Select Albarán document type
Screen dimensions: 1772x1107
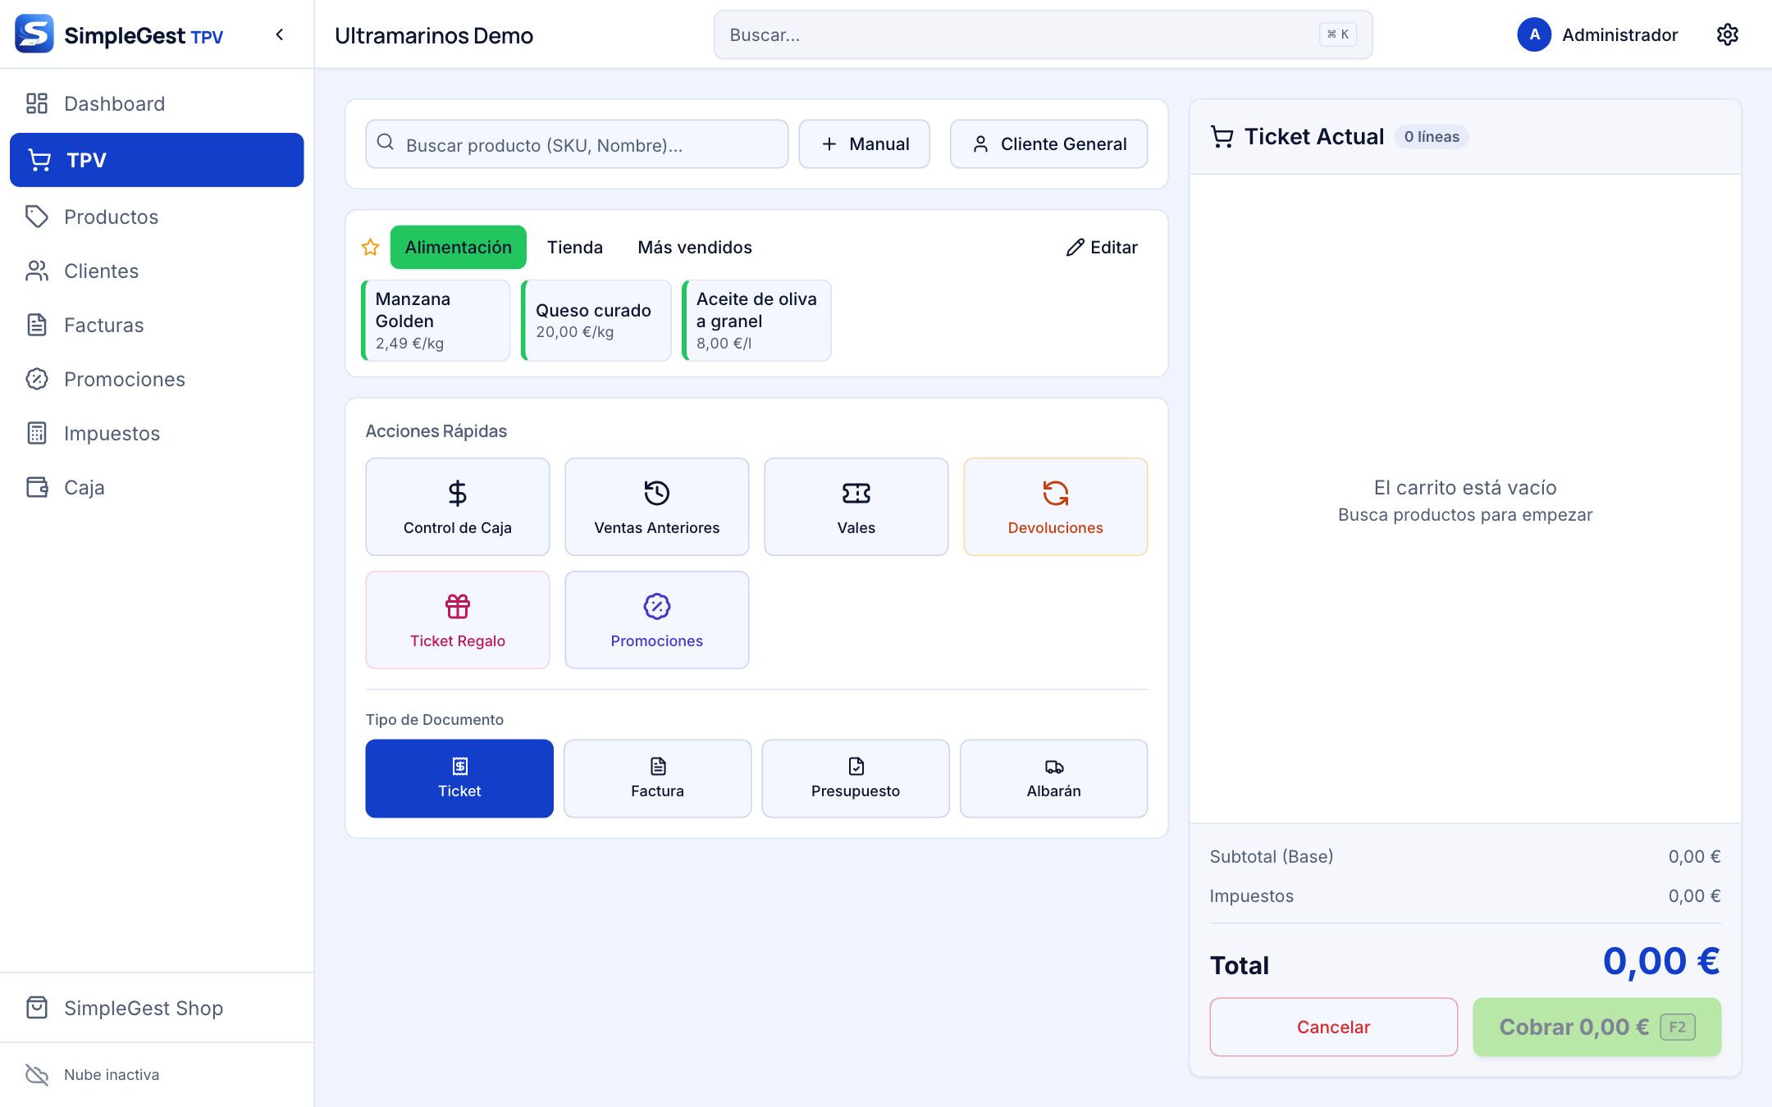(x=1053, y=778)
